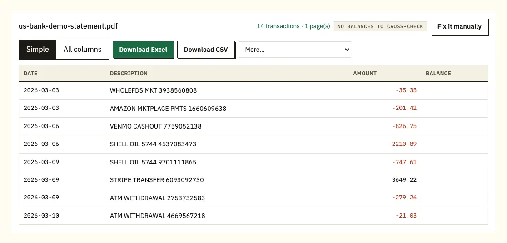
Task: Select ATM WITHDRAWAL 2753732583 description
Action: (x=158, y=198)
